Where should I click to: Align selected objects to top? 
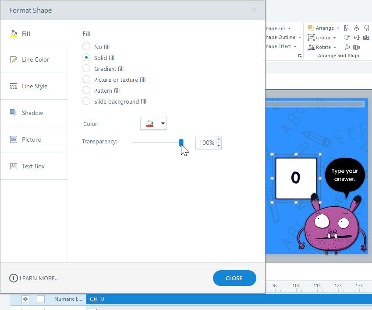[x=347, y=38]
